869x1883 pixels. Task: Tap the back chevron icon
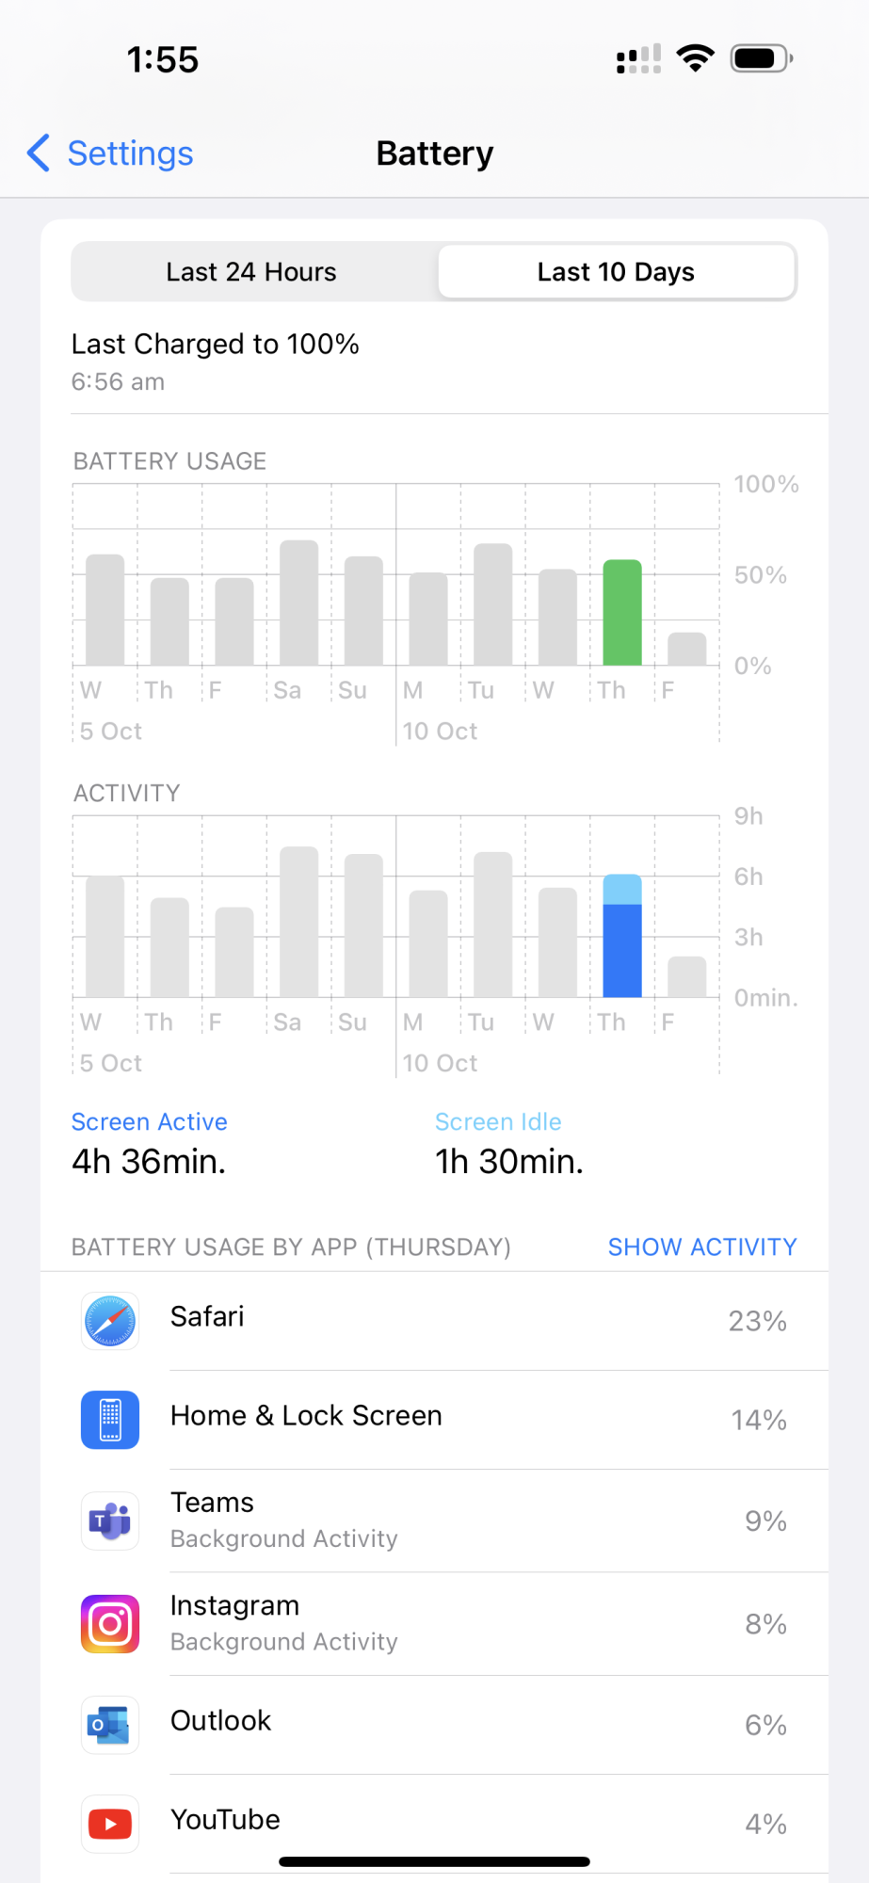[x=39, y=153]
